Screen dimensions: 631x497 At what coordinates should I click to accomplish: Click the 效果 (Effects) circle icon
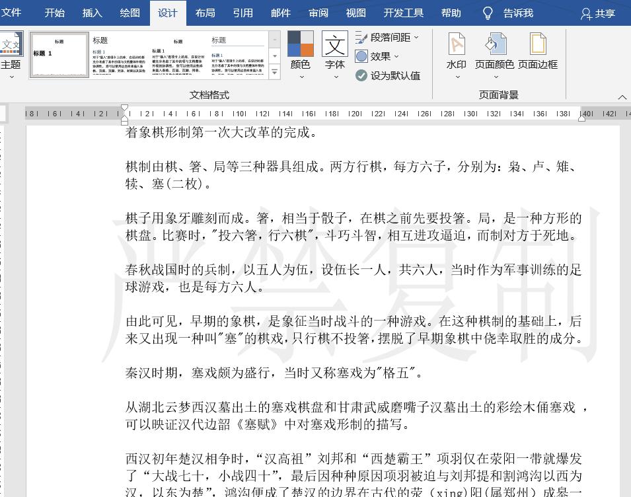point(361,56)
